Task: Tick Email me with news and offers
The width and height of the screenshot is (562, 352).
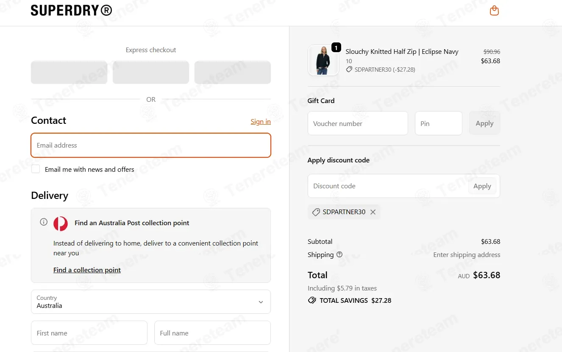Action: coord(36,169)
